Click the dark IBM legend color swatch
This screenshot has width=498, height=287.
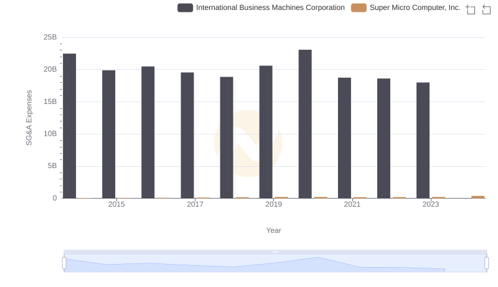tap(185, 7)
